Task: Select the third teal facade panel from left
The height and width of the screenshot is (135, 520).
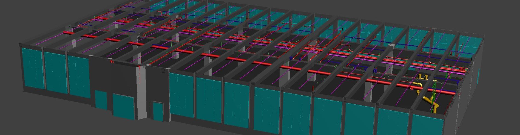Action: click(78, 75)
